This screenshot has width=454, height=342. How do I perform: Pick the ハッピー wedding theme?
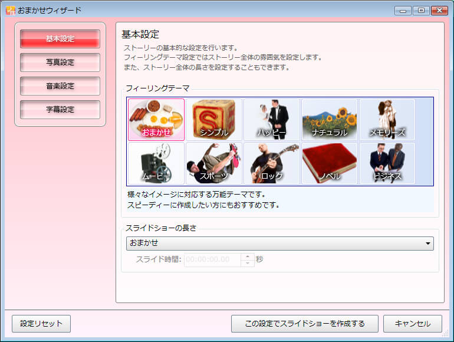pyautogui.click(x=272, y=120)
